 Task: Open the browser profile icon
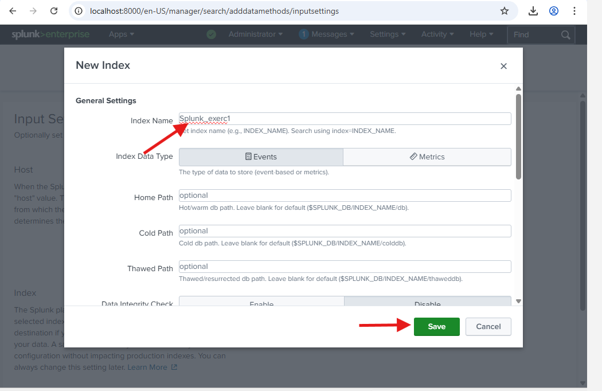coord(554,11)
